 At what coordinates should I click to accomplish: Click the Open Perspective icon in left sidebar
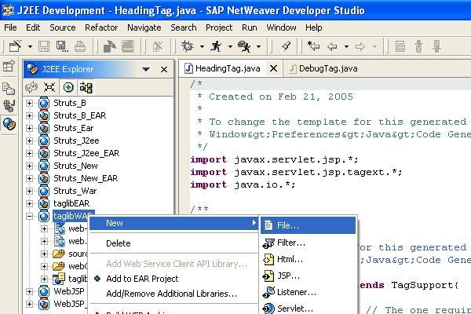pos(9,68)
